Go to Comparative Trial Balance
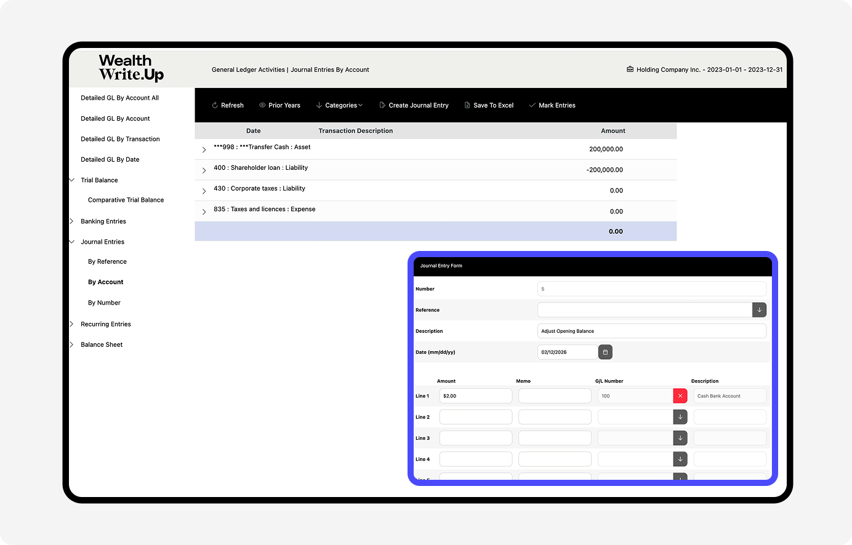This screenshot has height=545, width=852. 126,200
